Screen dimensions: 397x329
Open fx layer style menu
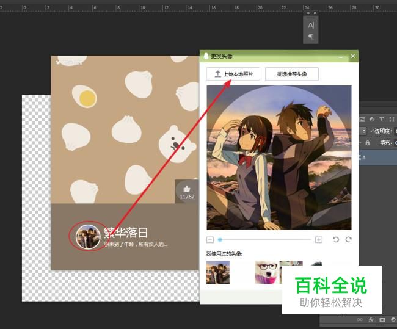point(371,320)
